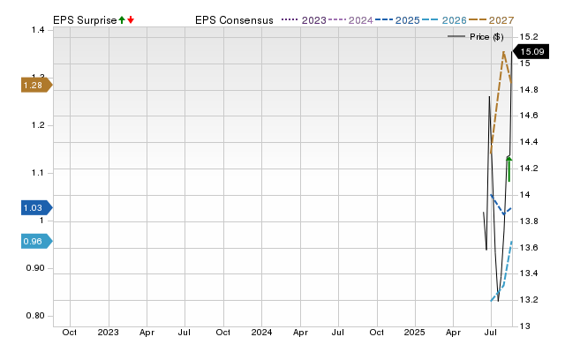Click the red down EPS Surprise arrow in legend

(131, 20)
